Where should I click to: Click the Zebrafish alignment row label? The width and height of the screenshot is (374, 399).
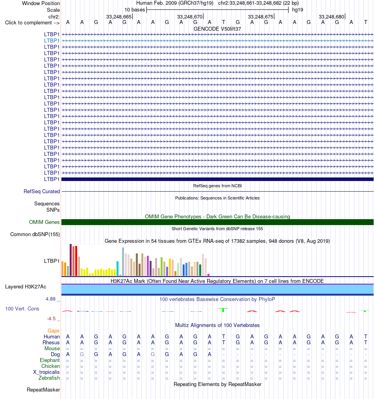click(x=49, y=378)
